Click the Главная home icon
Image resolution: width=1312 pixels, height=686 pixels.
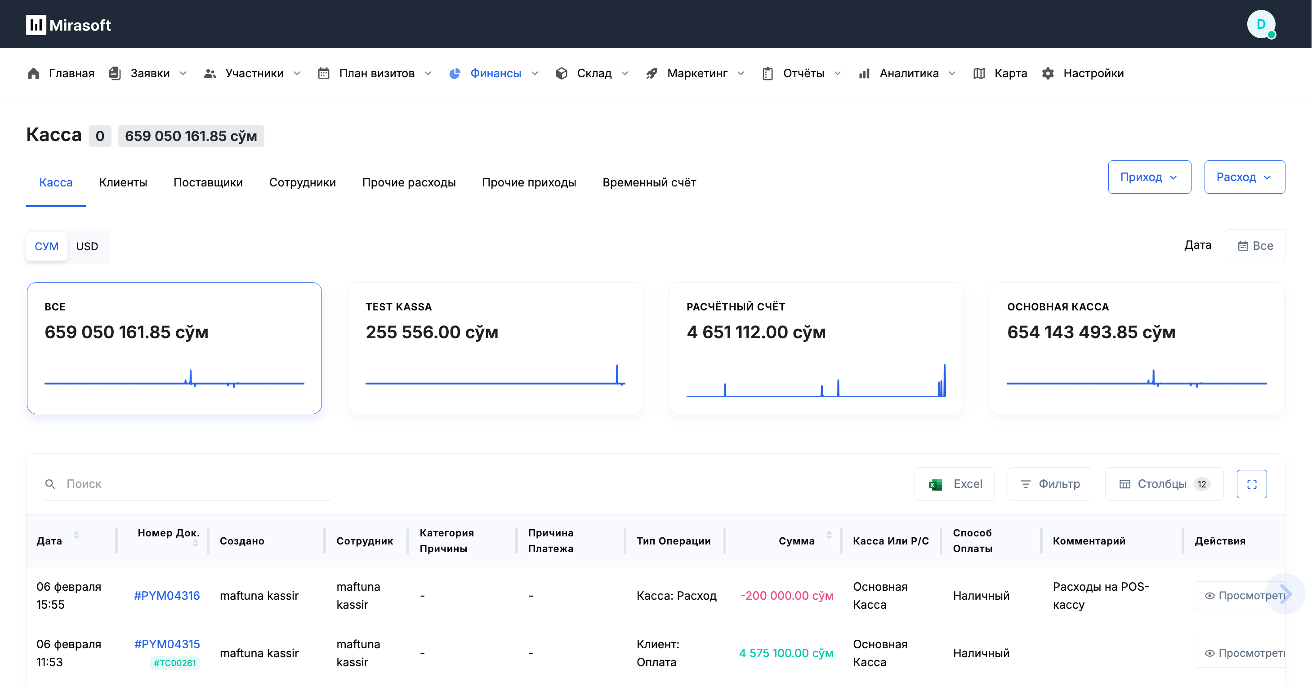(x=34, y=73)
